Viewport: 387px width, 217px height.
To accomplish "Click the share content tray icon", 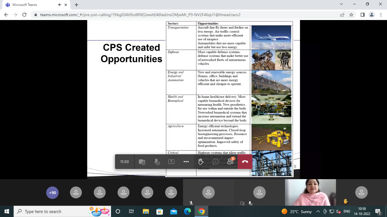I will coord(171,162).
